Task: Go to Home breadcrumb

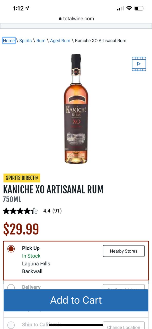Action: tap(9, 41)
